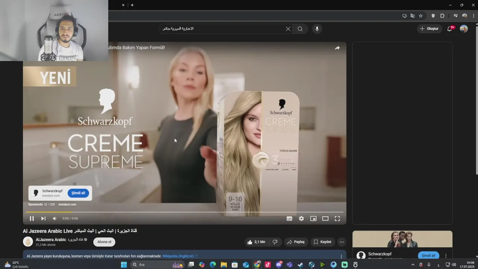
Task: Install the page as an app
Action: click(x=404, y=16)
